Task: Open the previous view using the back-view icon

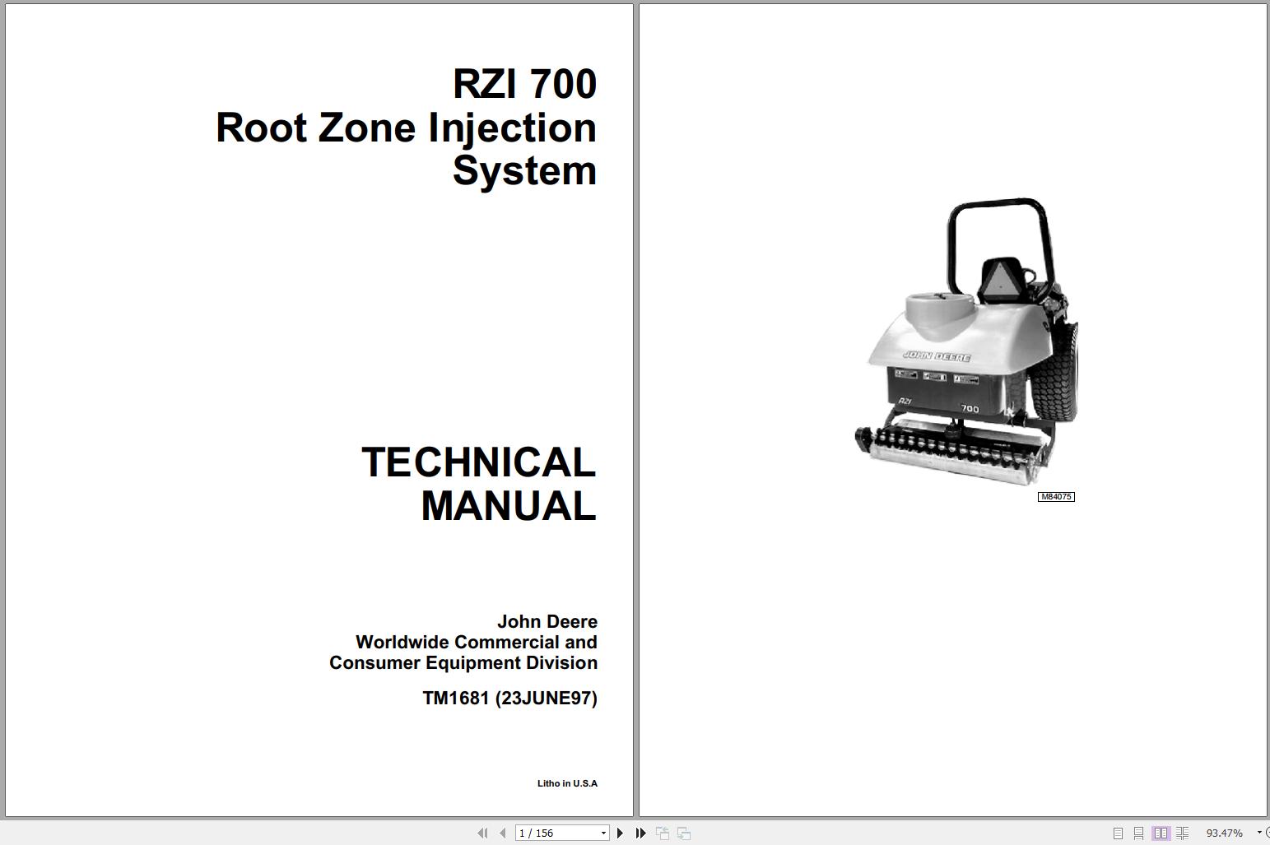Action: coord(663,833)
